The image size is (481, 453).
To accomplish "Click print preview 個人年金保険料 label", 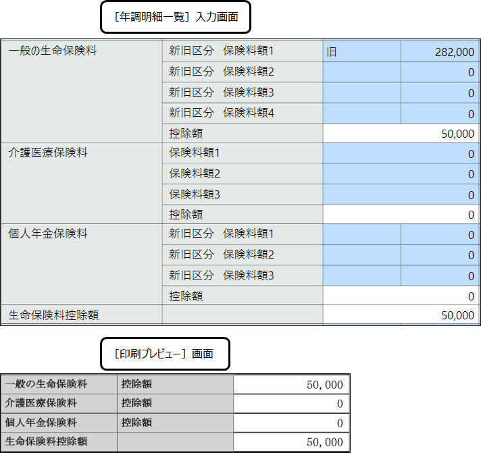I will [41, 423].
